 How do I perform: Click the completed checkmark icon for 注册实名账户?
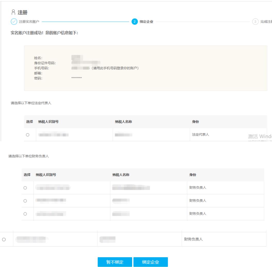(14, 22)
